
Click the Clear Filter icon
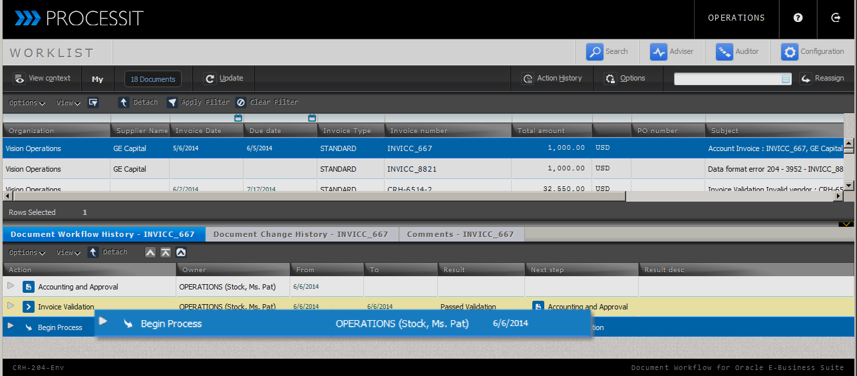coord(241,102)
